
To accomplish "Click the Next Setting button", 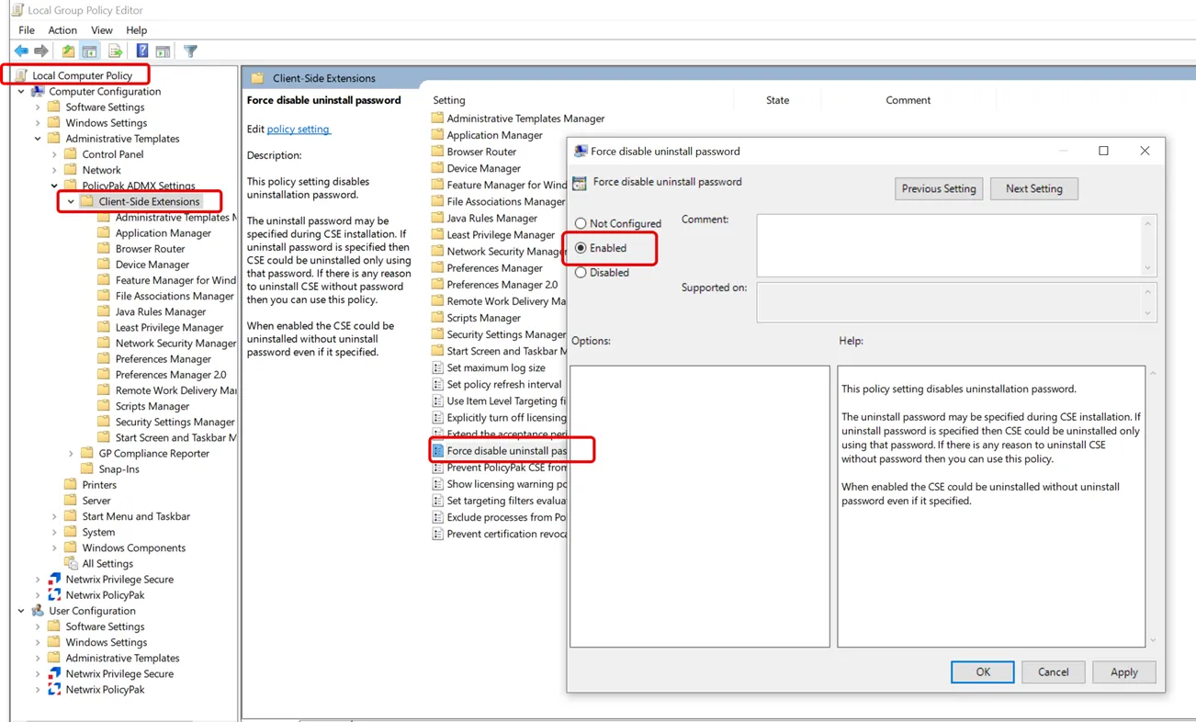I will (x=1033, y=188).
